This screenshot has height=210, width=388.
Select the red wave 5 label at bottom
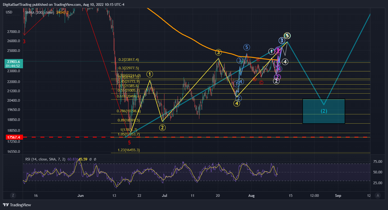click(129, 143)
